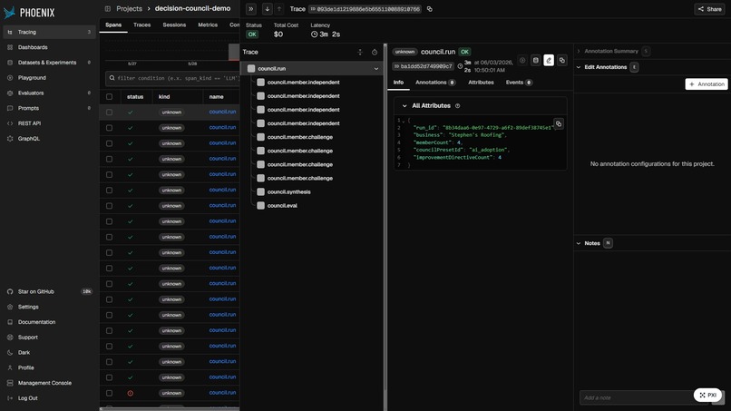
Task: Collapse the All Attributes section
Action: [x=404, y=106]
